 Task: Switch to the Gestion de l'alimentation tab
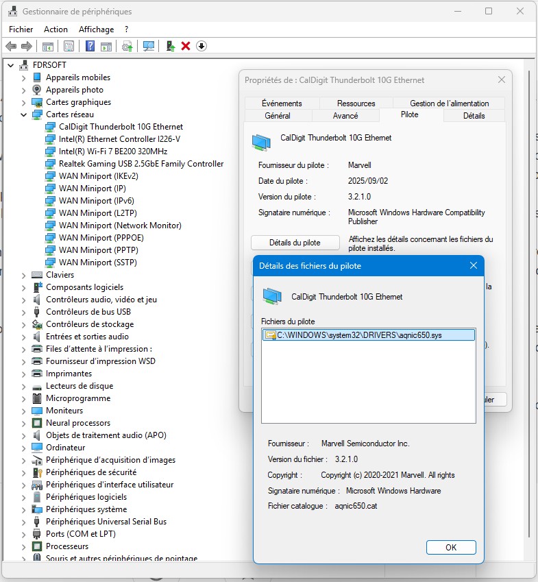pos(449,104)
